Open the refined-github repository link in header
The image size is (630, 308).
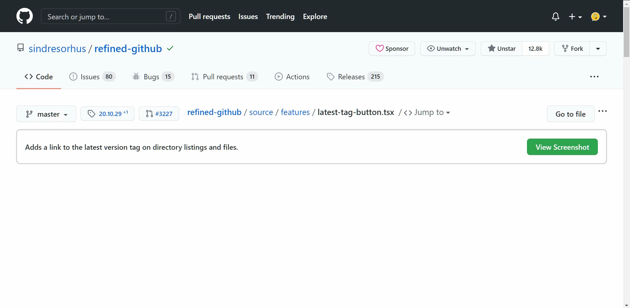[128, 48]
